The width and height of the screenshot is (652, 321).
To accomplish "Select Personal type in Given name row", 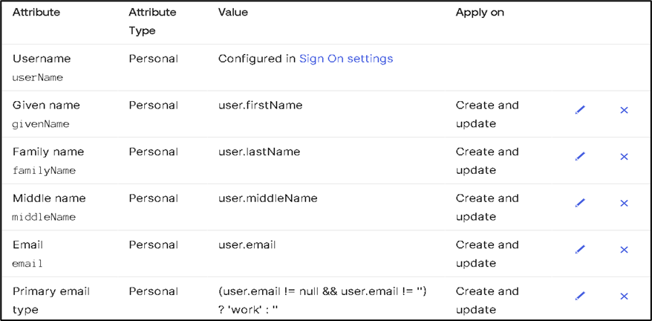I will 153,106.
